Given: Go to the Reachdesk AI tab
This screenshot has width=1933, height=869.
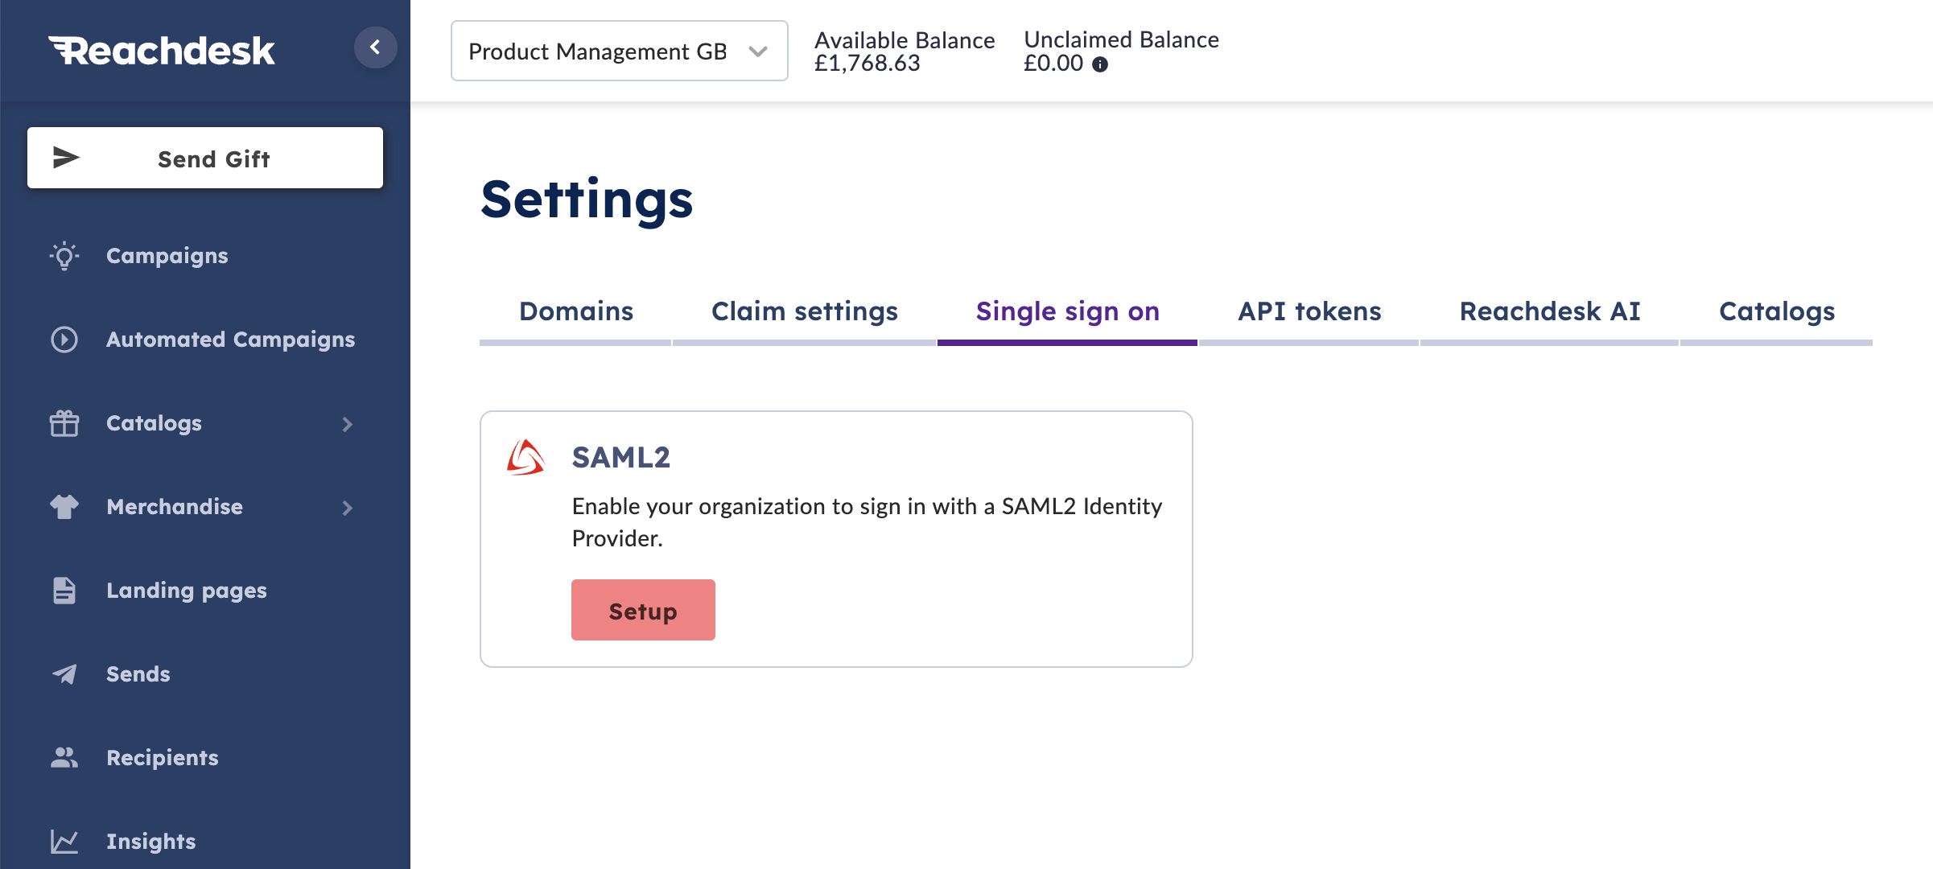Looking at the screenshot, I should tap(1549, 312).
